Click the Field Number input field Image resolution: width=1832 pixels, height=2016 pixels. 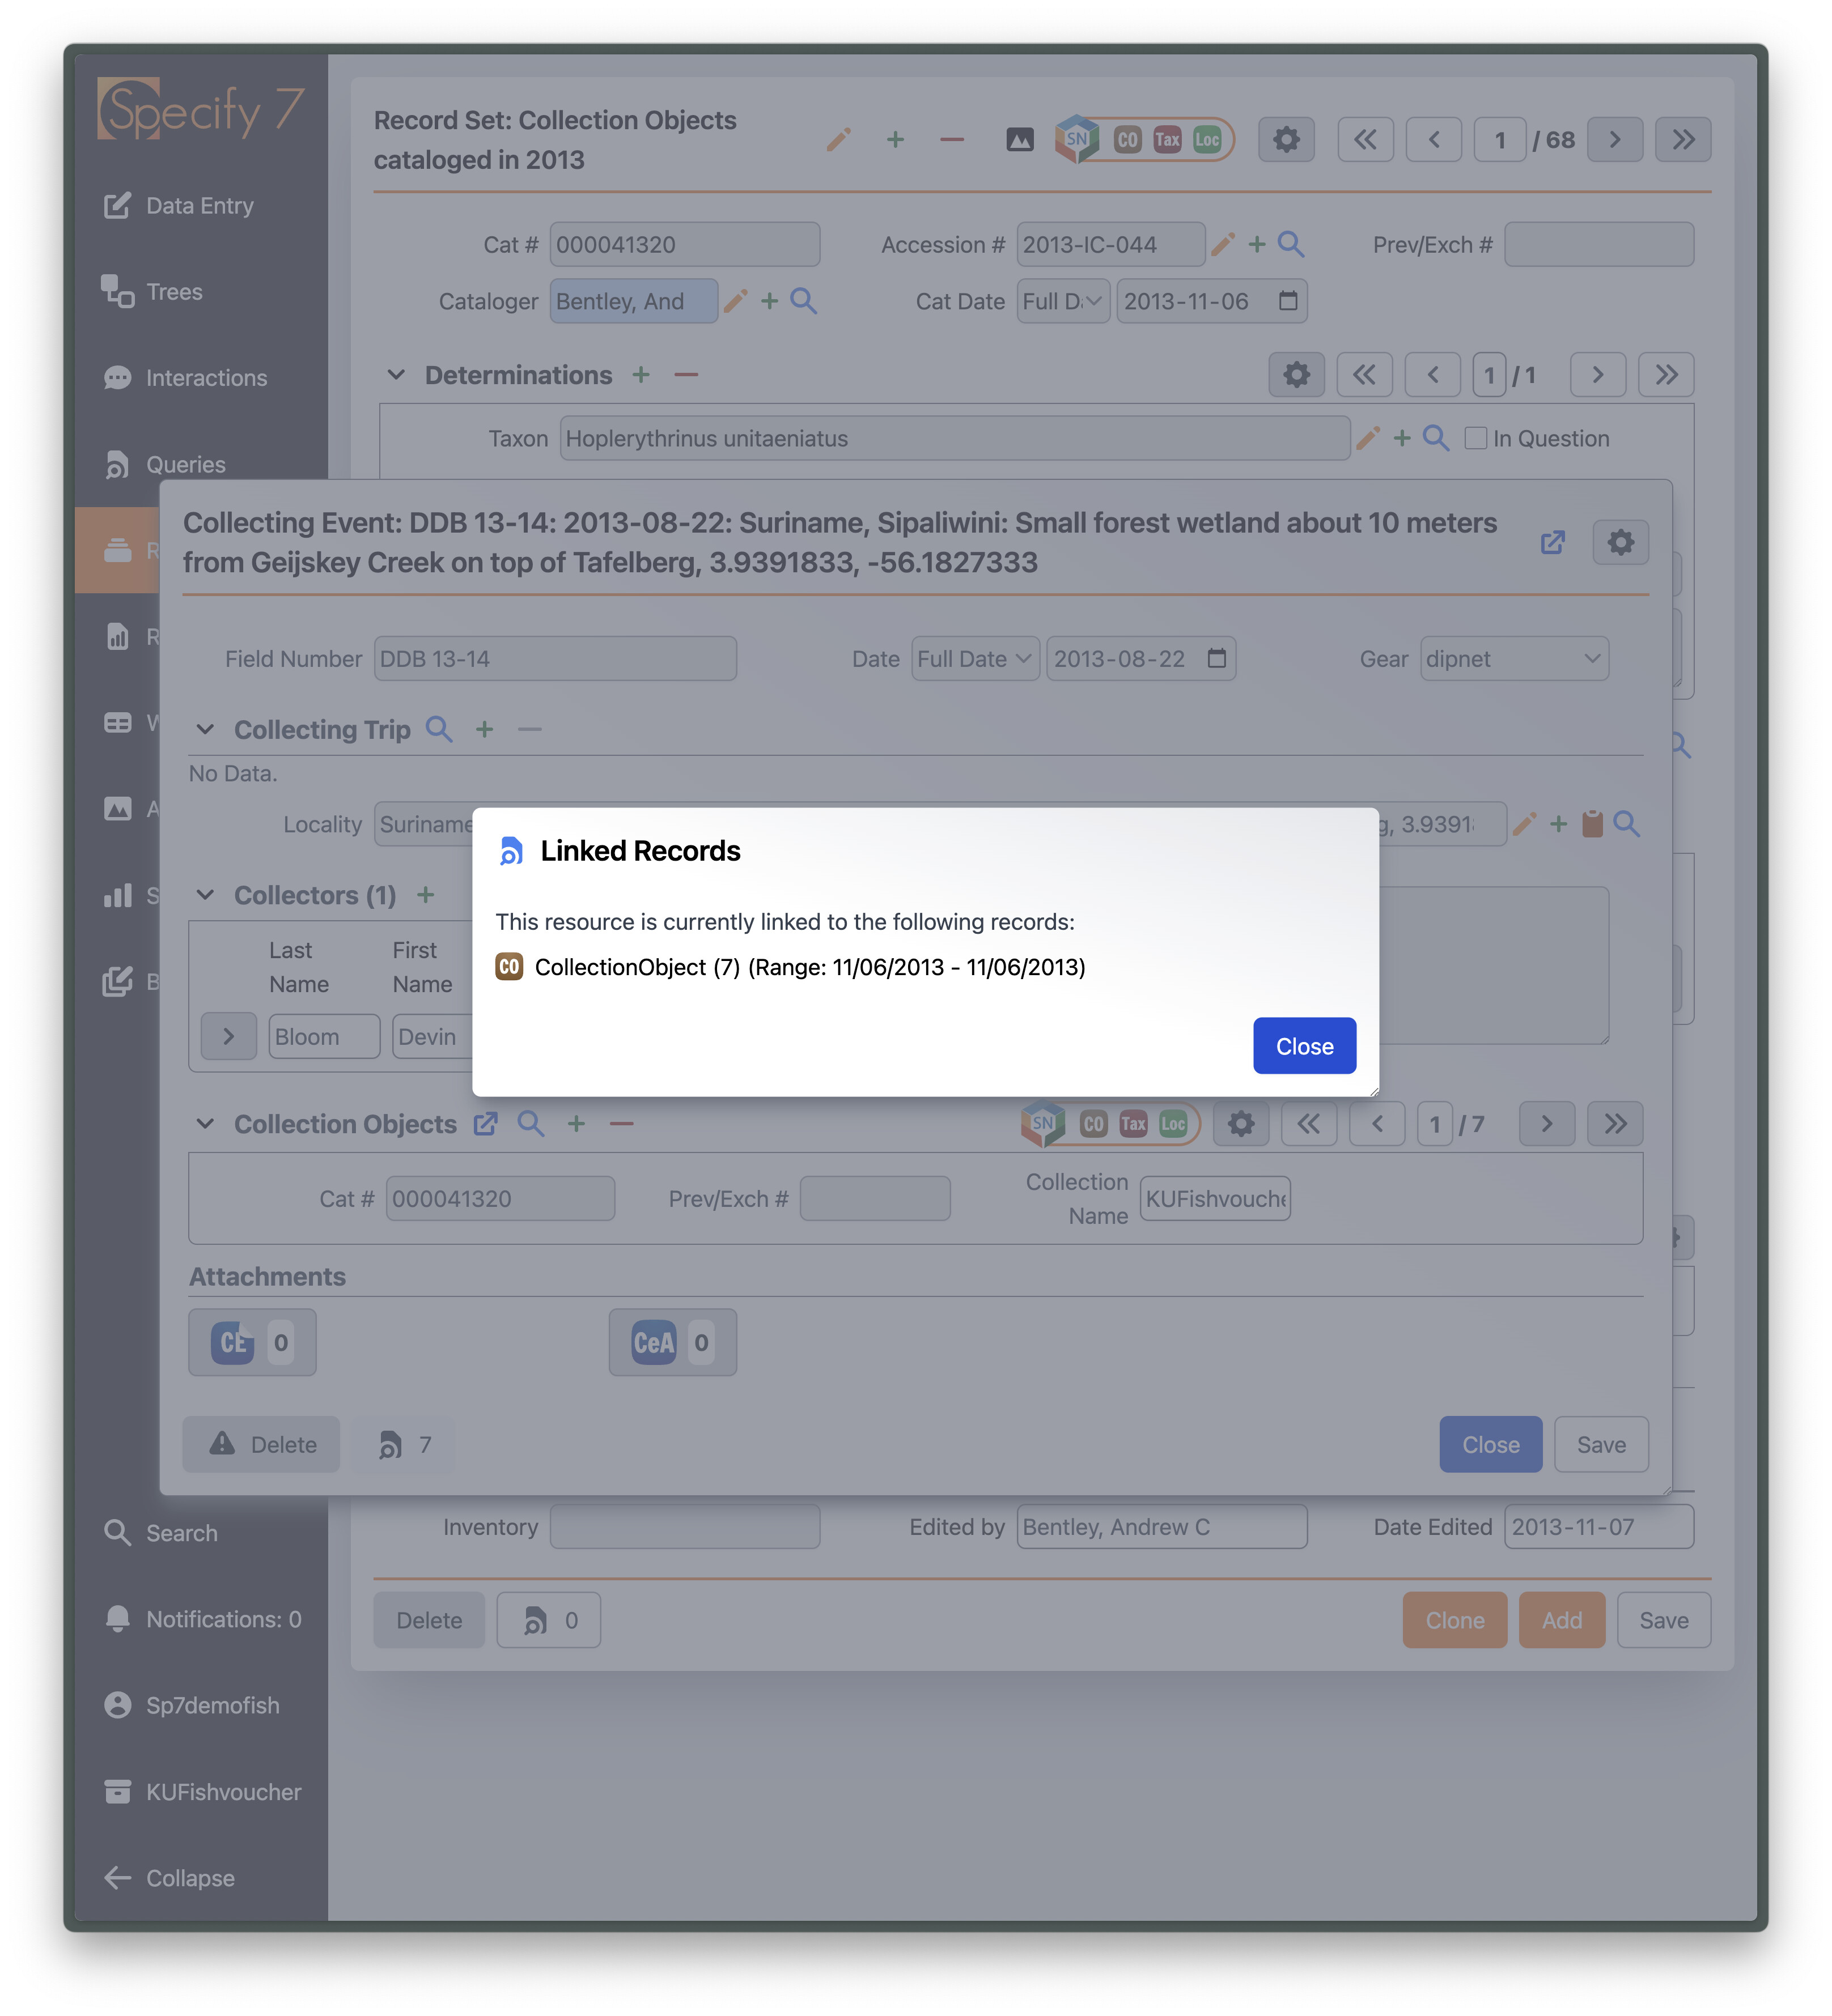click(x=555, y=659)
